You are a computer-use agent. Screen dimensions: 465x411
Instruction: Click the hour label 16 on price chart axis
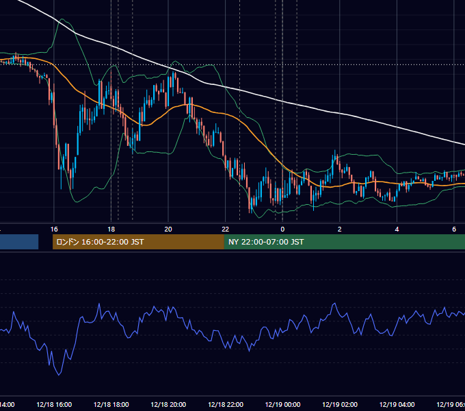coord(54,229)
